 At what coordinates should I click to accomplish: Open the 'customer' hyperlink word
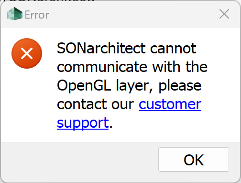click(x=170, y=104)
